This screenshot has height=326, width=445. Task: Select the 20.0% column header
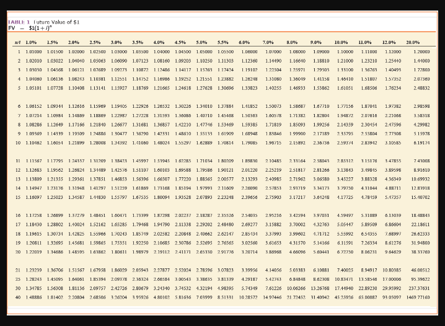point(413,42)
